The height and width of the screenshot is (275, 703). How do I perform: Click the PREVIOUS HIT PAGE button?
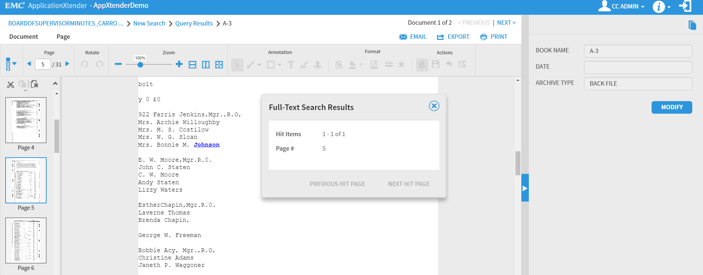pyautogui.click(x=337, y=184)
